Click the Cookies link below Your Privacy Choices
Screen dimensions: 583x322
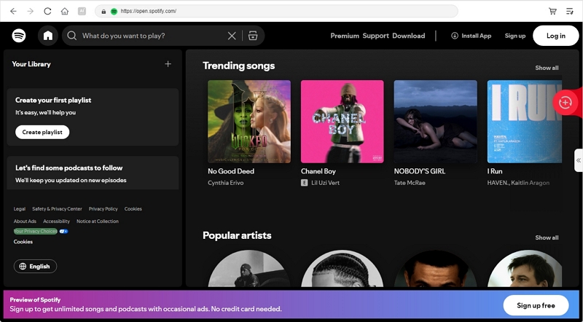pos(23,242)
